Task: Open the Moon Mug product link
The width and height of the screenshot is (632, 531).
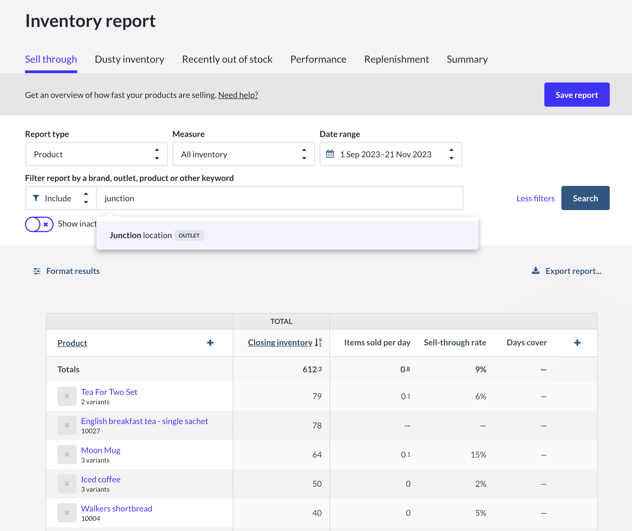Action: click(101, 450)
